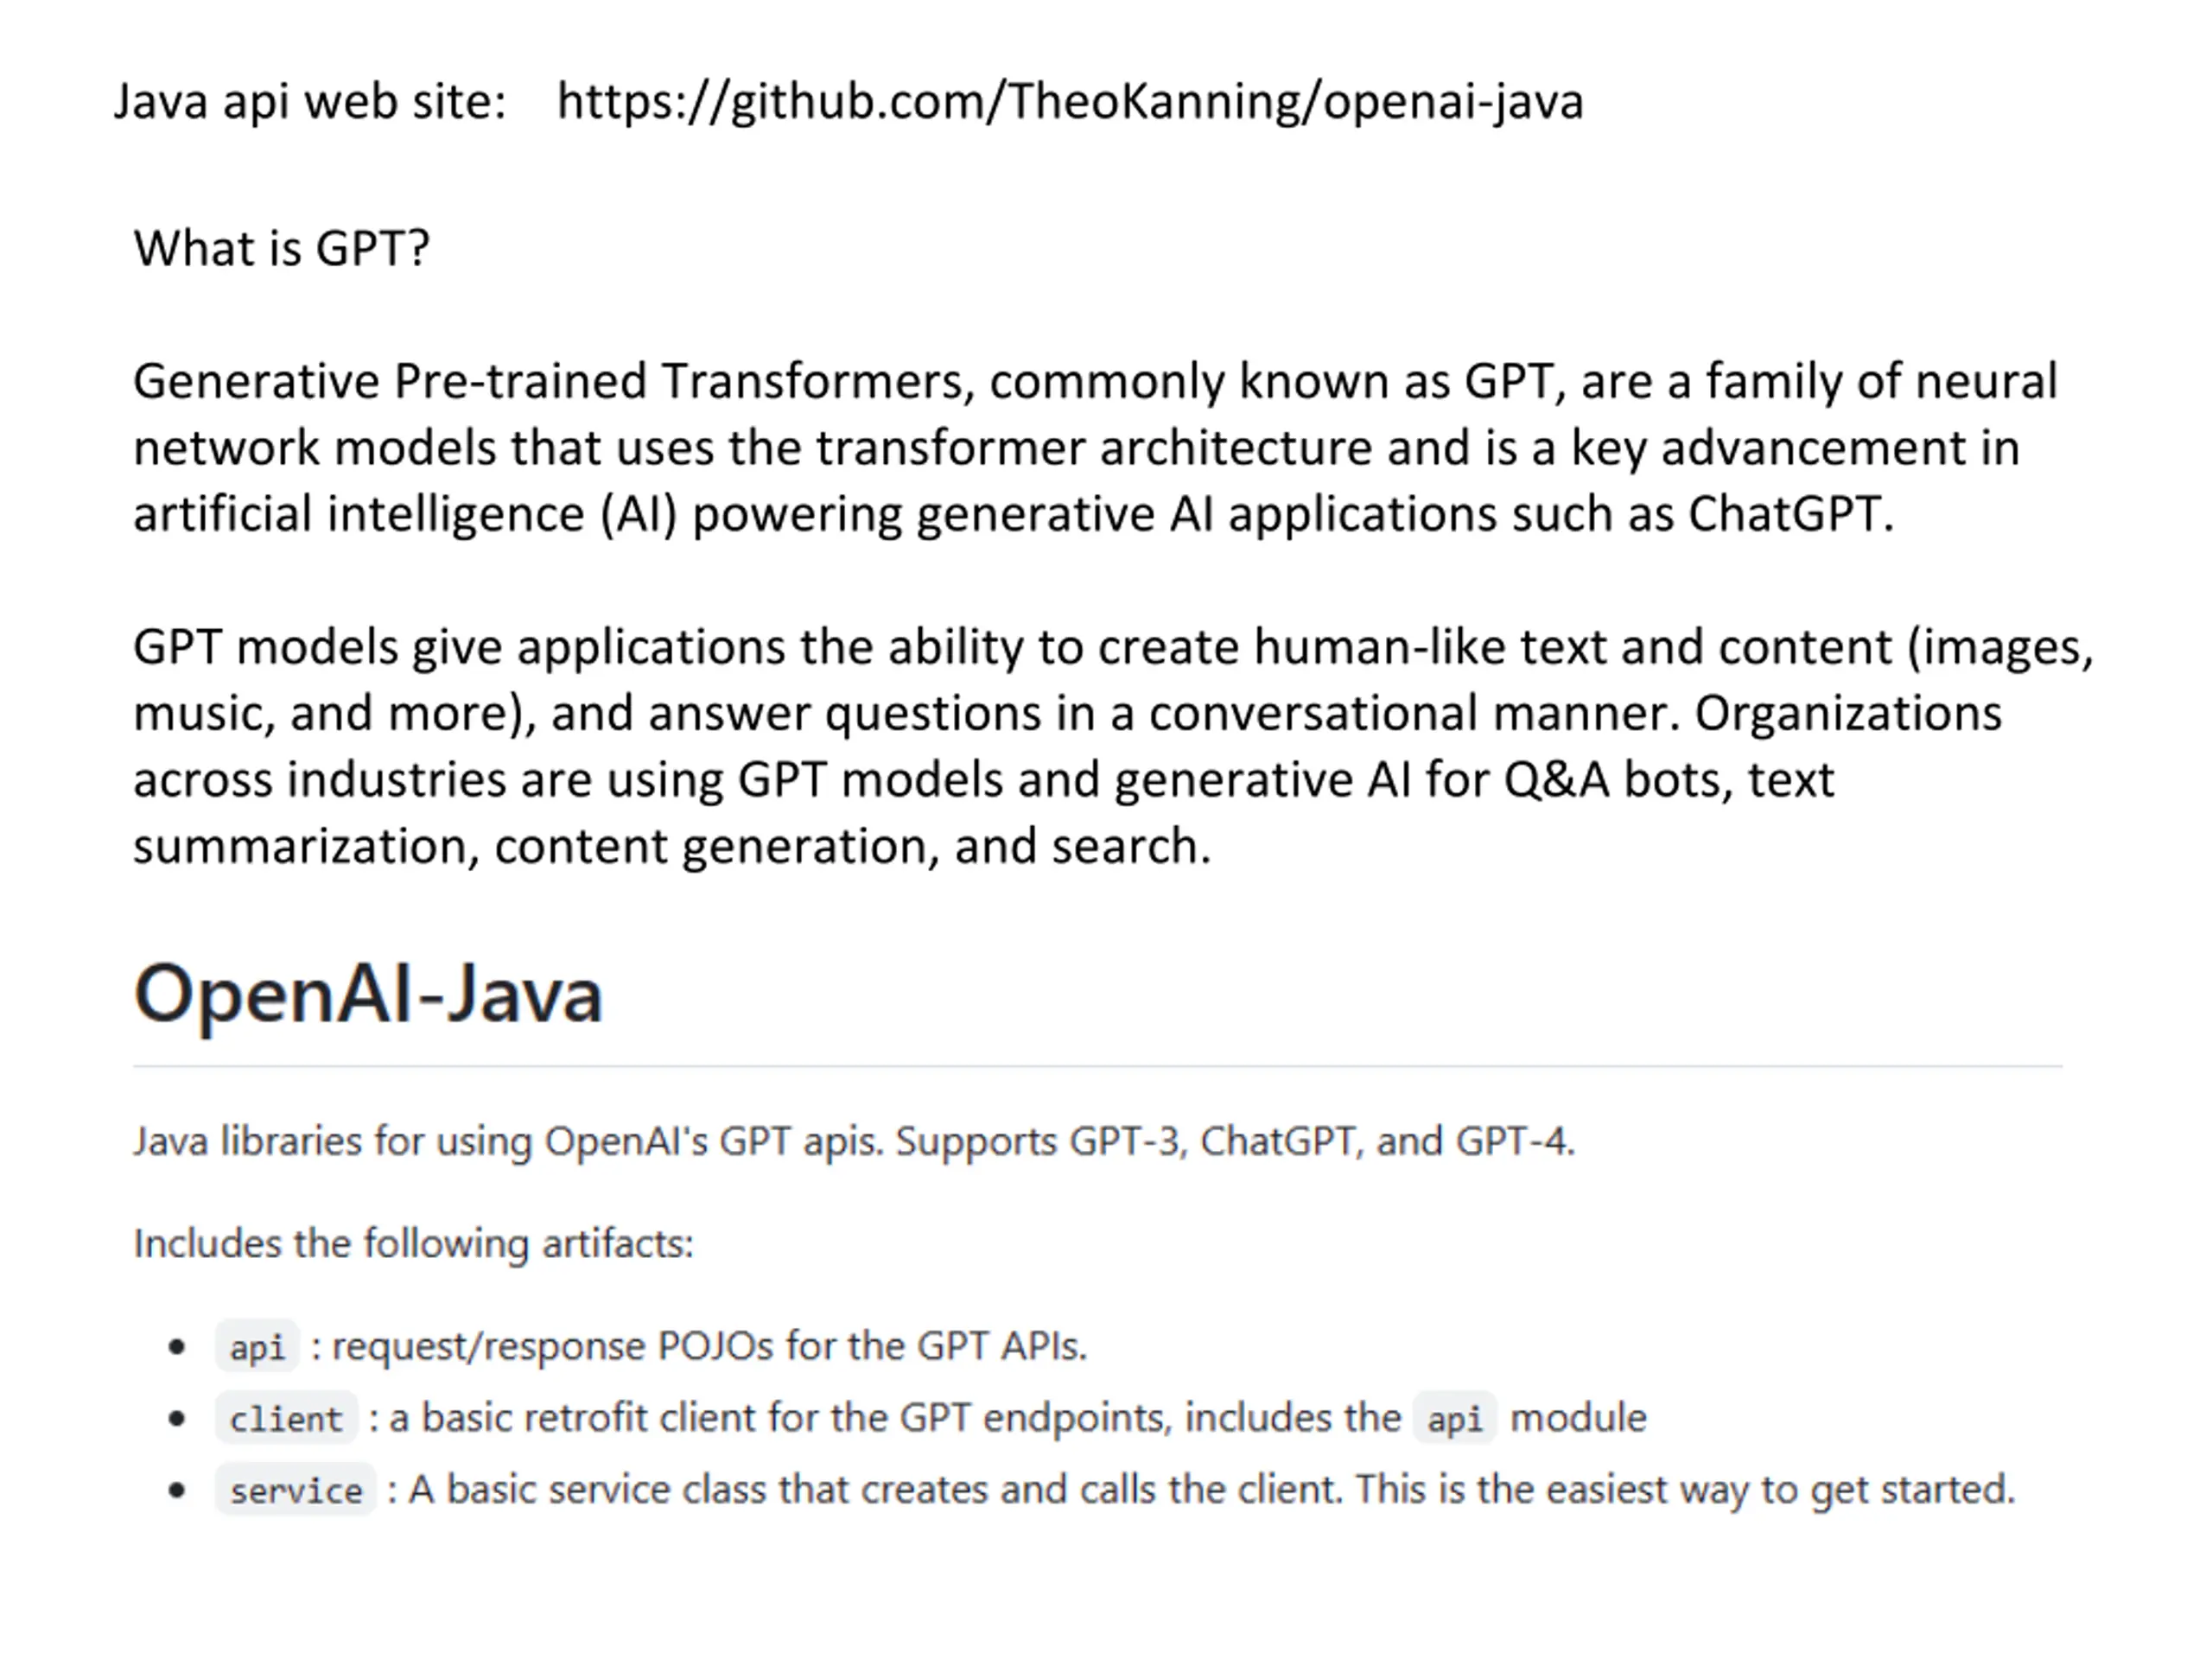Click the inline api tag before "module"
The width and height of the screenshot is (2212, 1659).
pos(1454,1419)
